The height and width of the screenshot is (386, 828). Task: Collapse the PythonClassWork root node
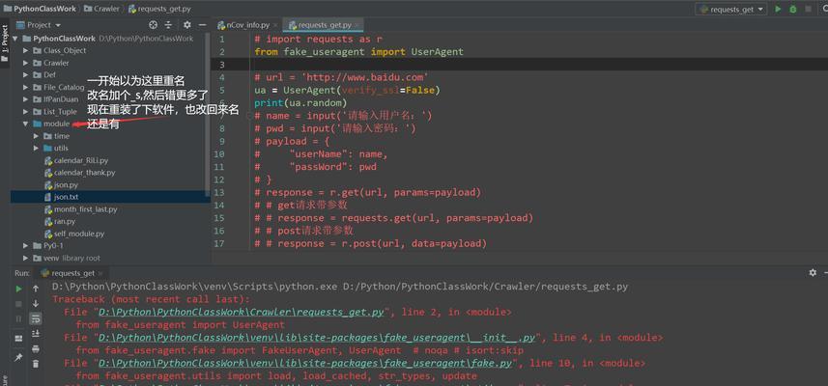[x=15, y=39]
